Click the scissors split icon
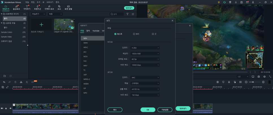 pos(21,82)
